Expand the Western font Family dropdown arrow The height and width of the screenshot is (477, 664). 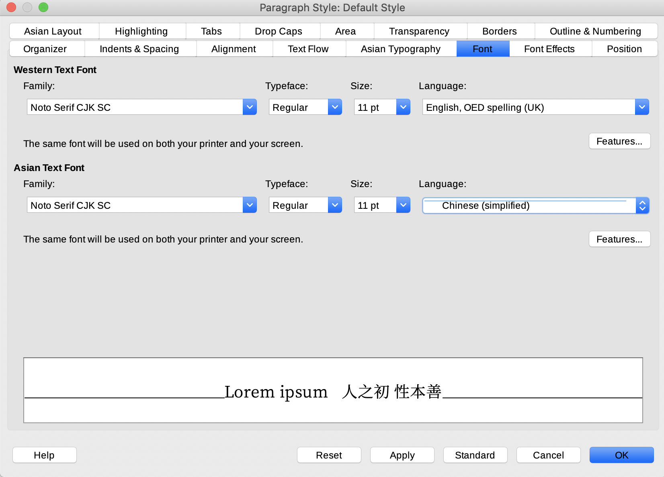[x=250, y=107]
